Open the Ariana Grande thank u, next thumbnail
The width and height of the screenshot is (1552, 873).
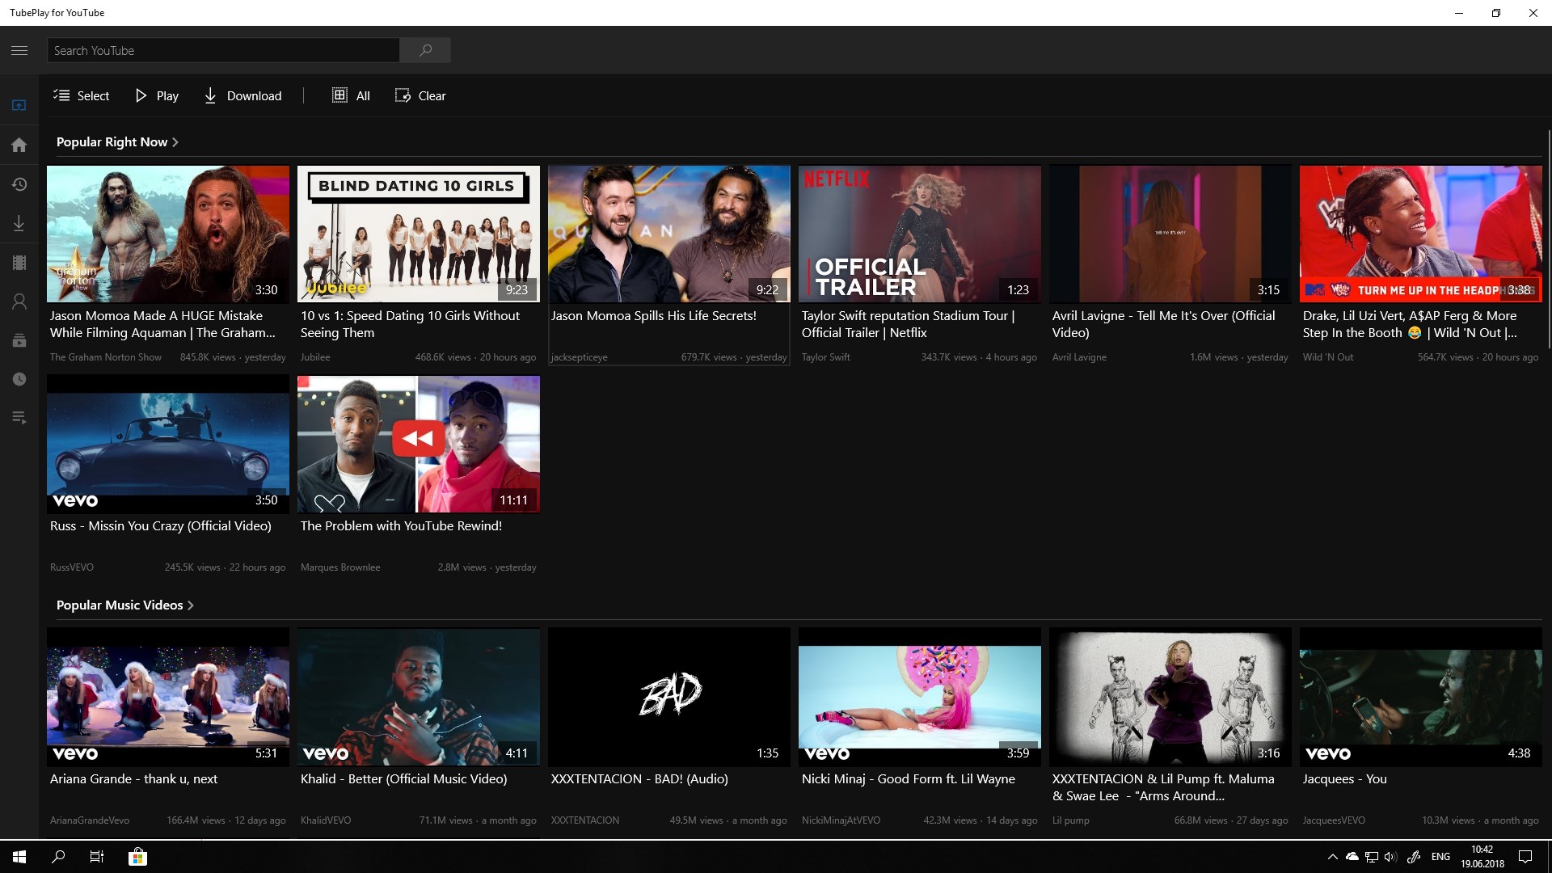(x=168, y=697)
